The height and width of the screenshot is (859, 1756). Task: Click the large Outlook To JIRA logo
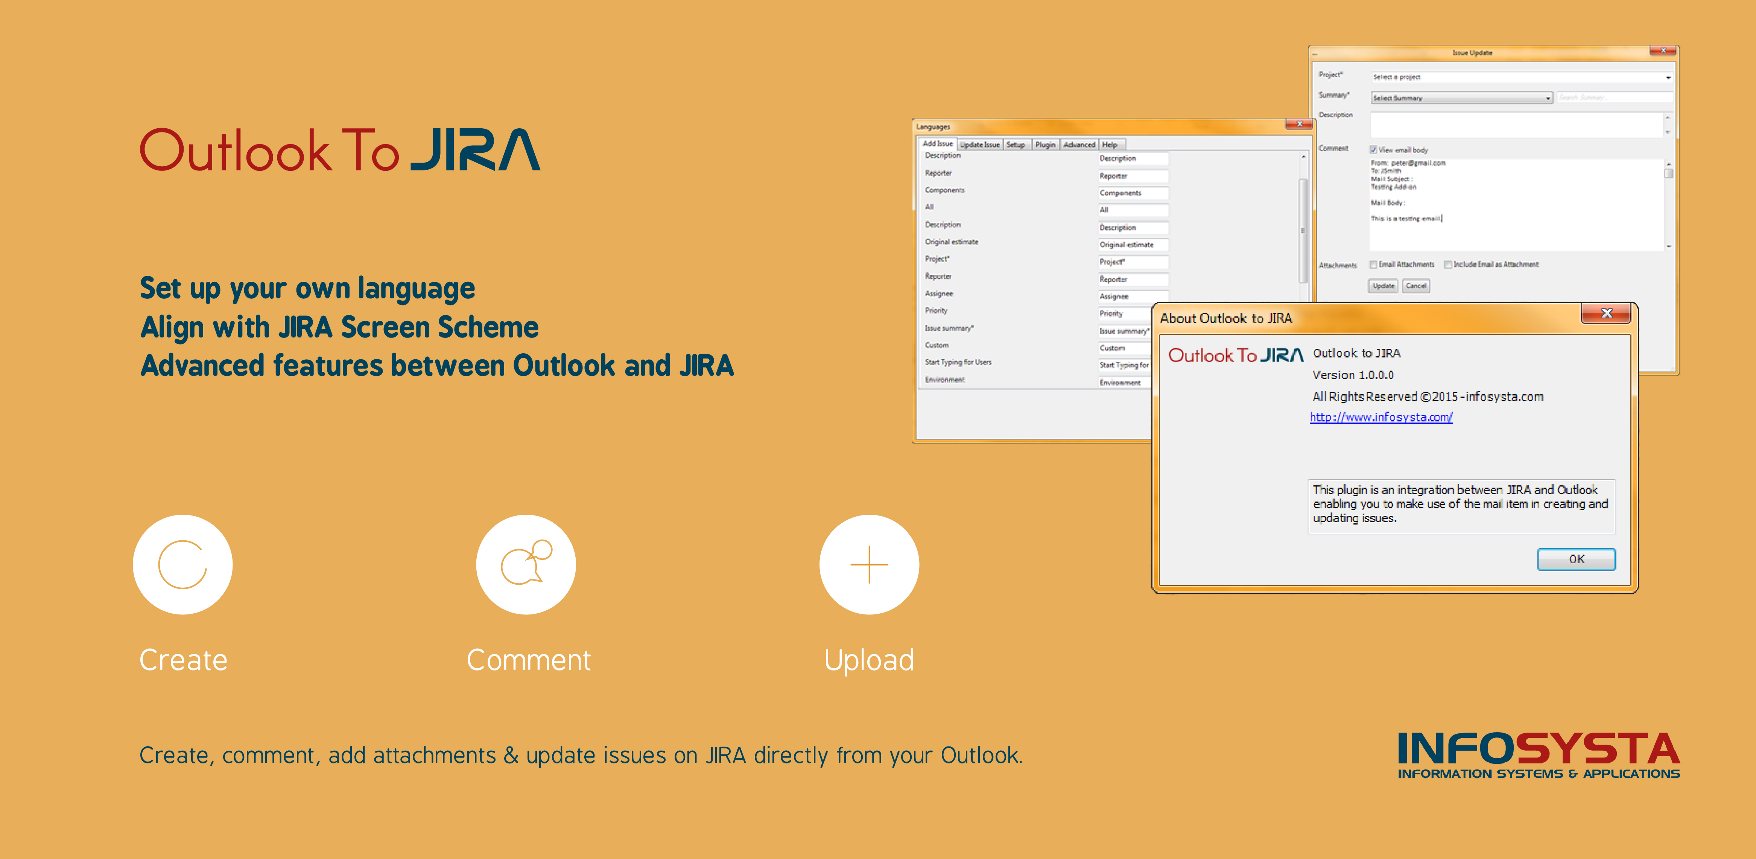(x=340, y=149)
